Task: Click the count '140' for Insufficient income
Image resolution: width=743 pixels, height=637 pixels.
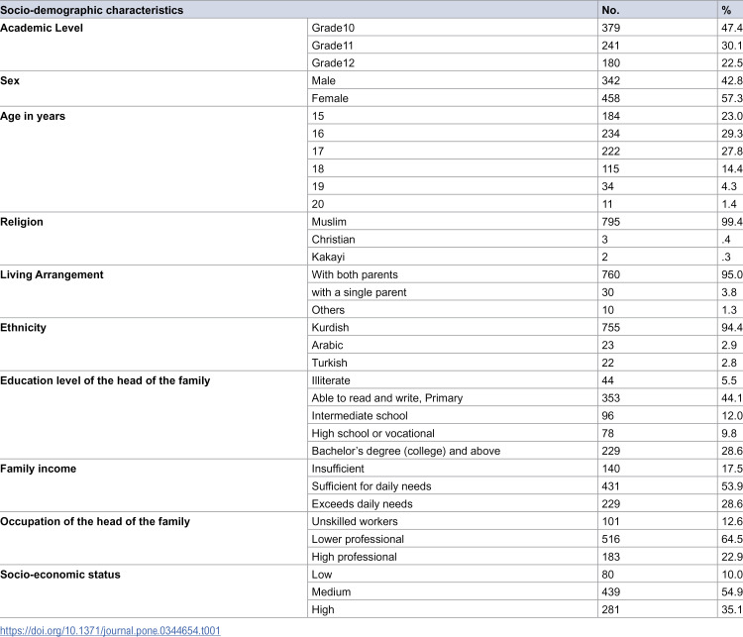Action: click(611, 469)
